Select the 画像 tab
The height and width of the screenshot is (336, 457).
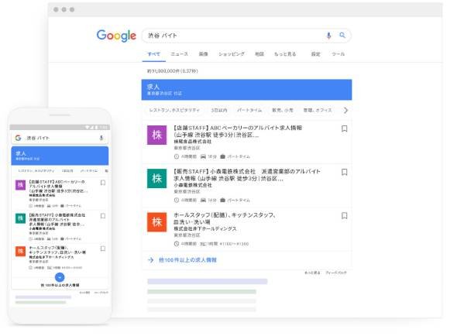[203, 54]
